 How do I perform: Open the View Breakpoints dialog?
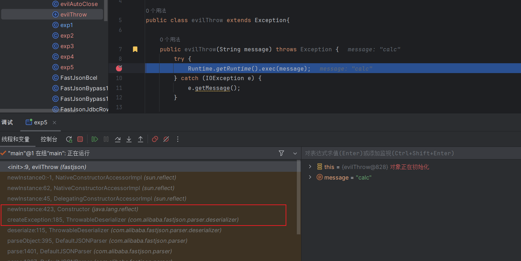pos(155,139)
